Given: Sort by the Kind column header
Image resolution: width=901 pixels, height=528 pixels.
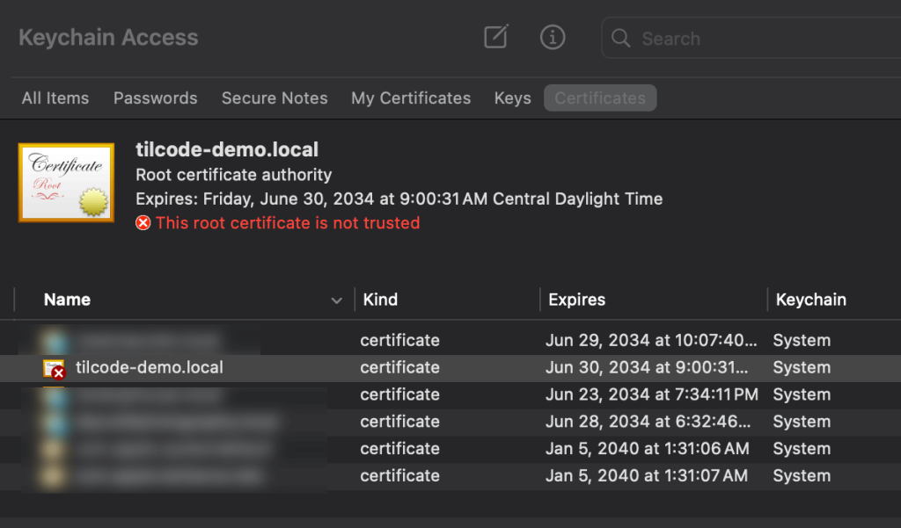Looking at the screenshot, I should point(380,300).
